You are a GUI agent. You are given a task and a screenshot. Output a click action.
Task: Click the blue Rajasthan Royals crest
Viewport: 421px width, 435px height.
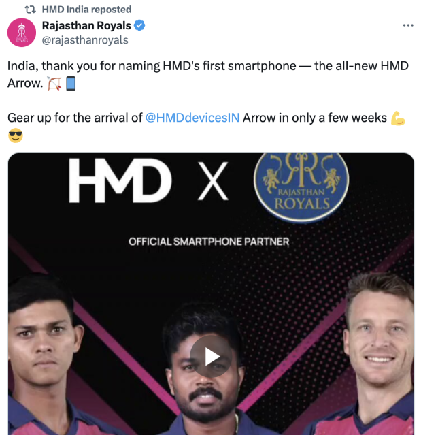[301, 187]
